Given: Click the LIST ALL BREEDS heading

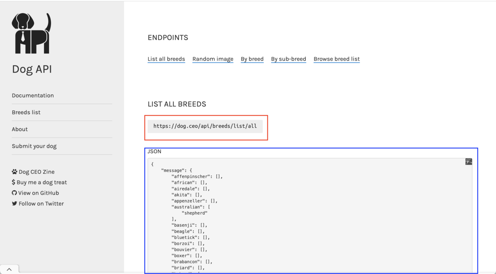Looking at the screenshot, I should coord(177,104).
